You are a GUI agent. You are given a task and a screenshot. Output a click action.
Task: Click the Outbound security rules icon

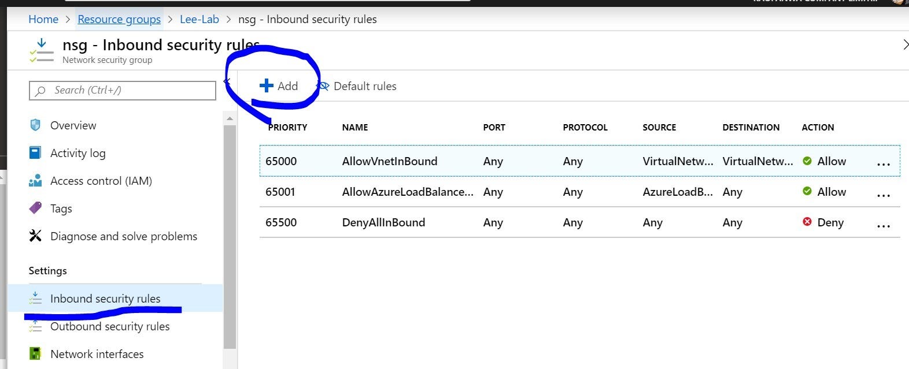[x=35, y=326]
